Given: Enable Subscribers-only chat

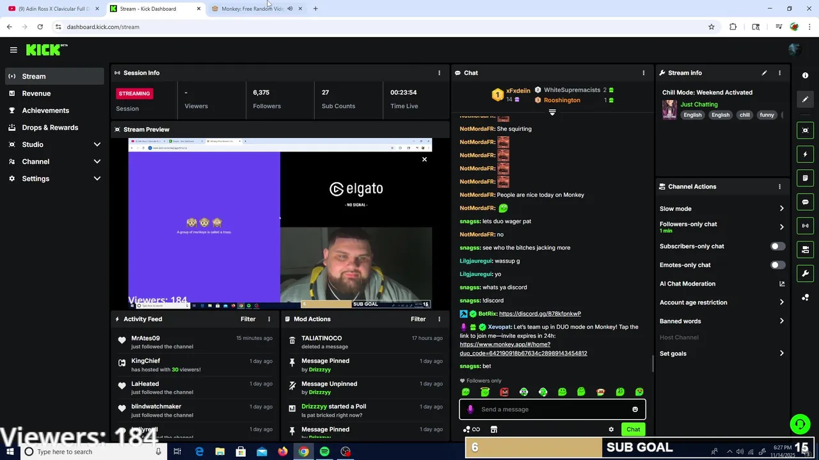Looking at the screenshot, I should (x=777, y=246).
